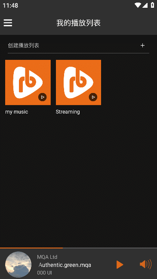Screen dimensions: 157x279
Task: Tap the Authentic.green.mqa track title
Action: click(x=65, y=265)
